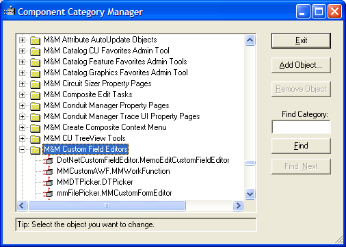The height and width of the screenshot is (247, 346).
Task: Expand M&M Conduit Manager Property Pages node
Action: [22, 105]
